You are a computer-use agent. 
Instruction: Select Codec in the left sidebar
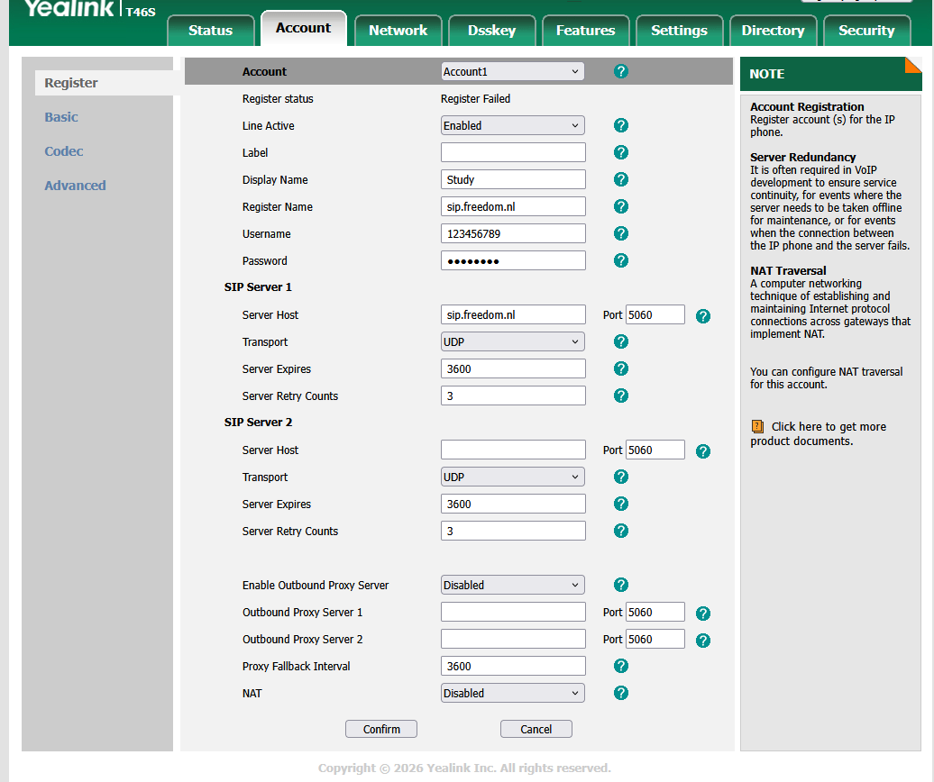click(x=64, y=151)
